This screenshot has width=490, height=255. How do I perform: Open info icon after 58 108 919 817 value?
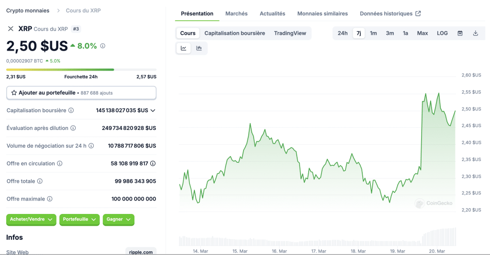[153, 163]
